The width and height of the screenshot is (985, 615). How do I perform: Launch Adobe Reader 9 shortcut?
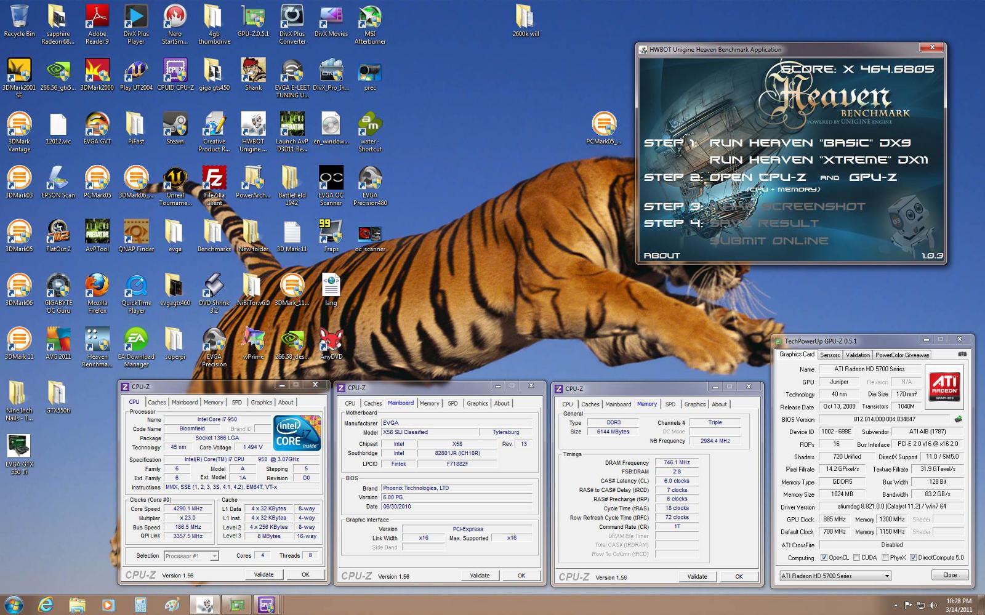pyautogui.click(x=97, y=25)
